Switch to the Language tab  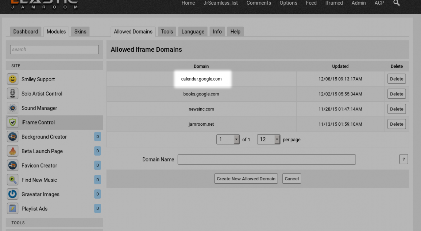(193, 31)
